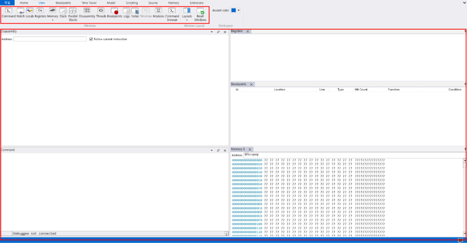Viewport: 467px width, 243px height.
Task: Click the blue Accent color swatch
Action: click(x=233, y=10)
